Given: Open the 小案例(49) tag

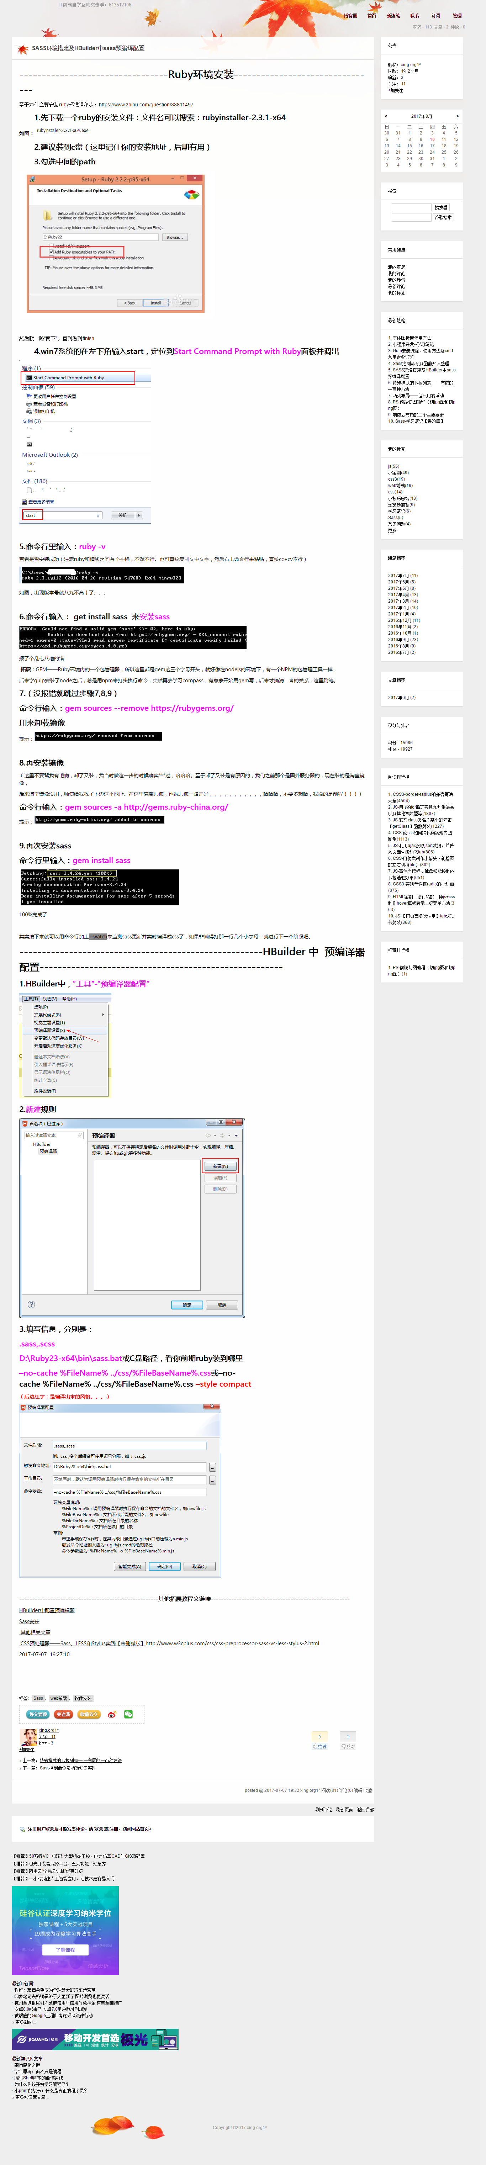Looking at the screenshot, I should pyautogui.click(x=398, y=472).
